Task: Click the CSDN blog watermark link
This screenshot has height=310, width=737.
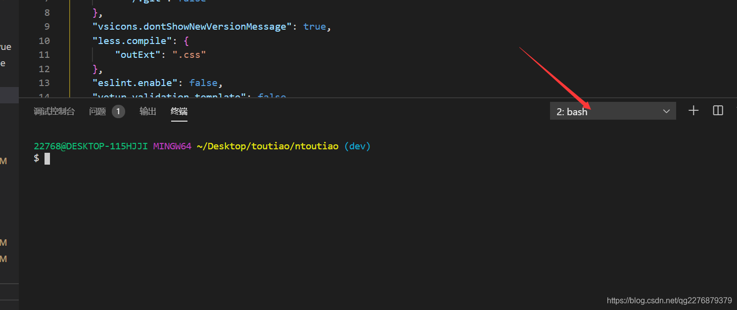Action: pos(669,300)
